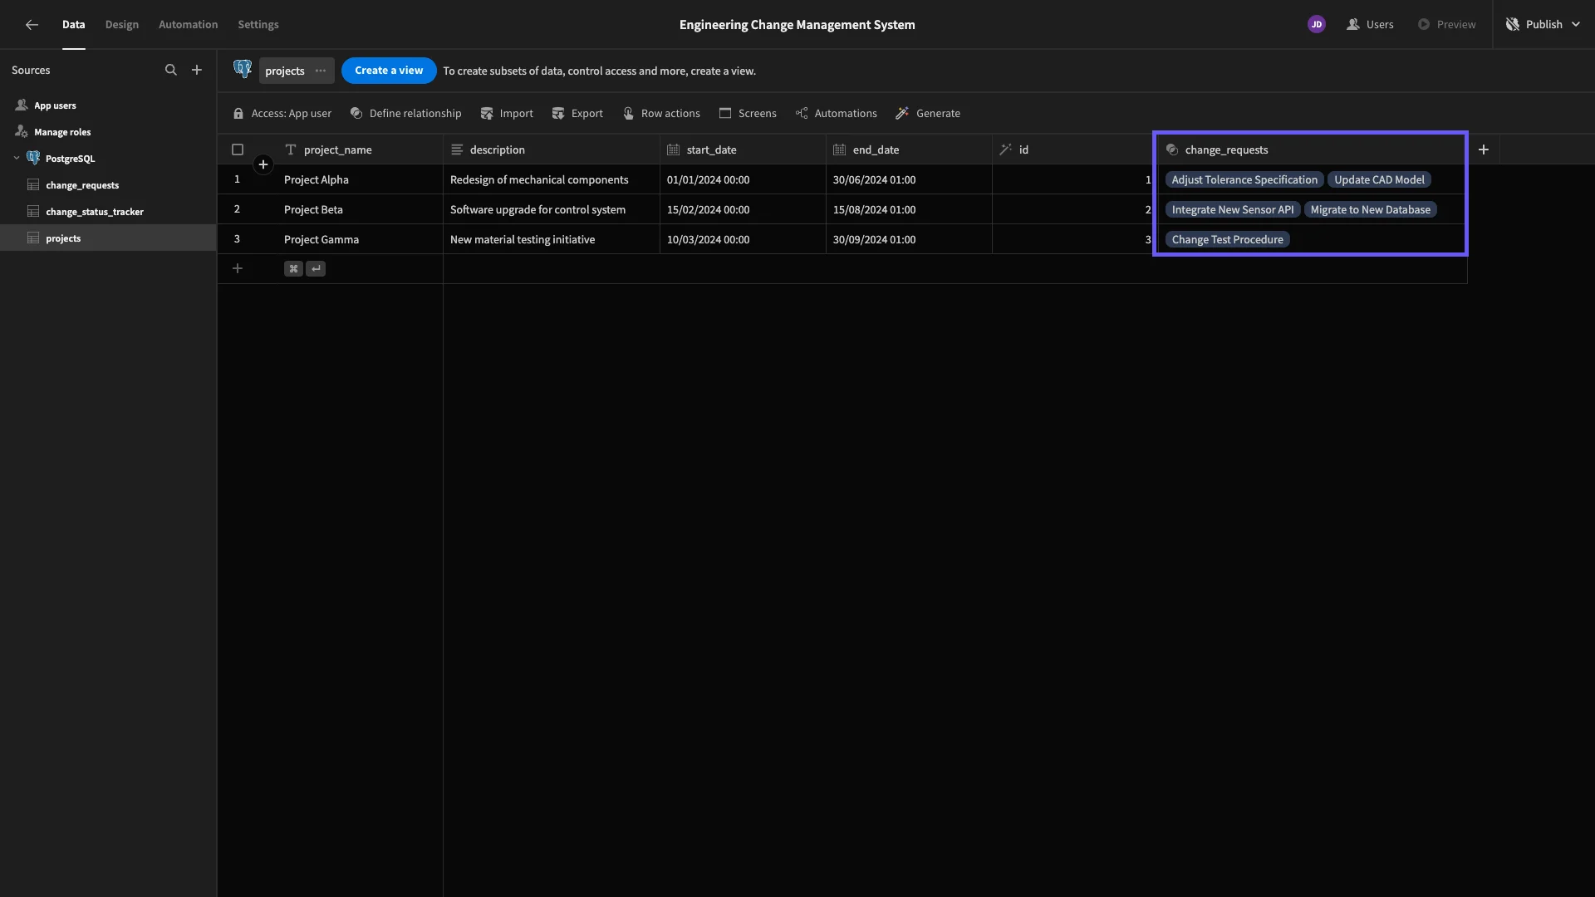
Task: Add a new column with plus icon
Action: [x=1484, y=149]
